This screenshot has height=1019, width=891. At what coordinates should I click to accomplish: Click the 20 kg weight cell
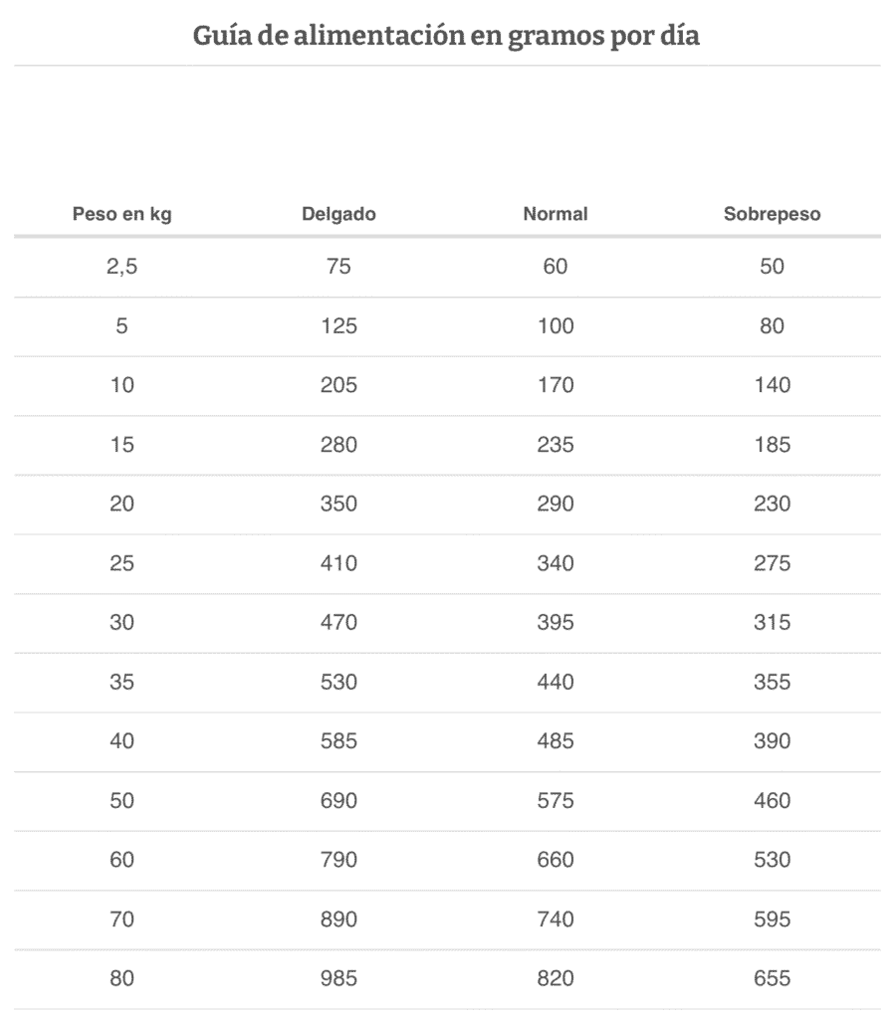pyautogui.click(x=121, y=504)
